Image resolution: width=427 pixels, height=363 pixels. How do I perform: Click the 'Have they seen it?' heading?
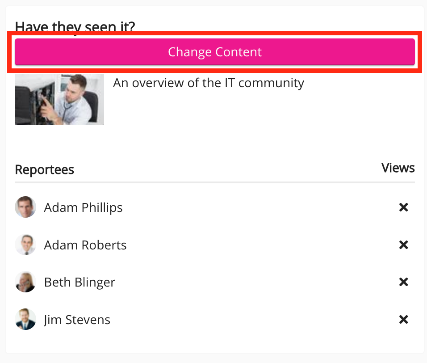(x=75, y=27)
